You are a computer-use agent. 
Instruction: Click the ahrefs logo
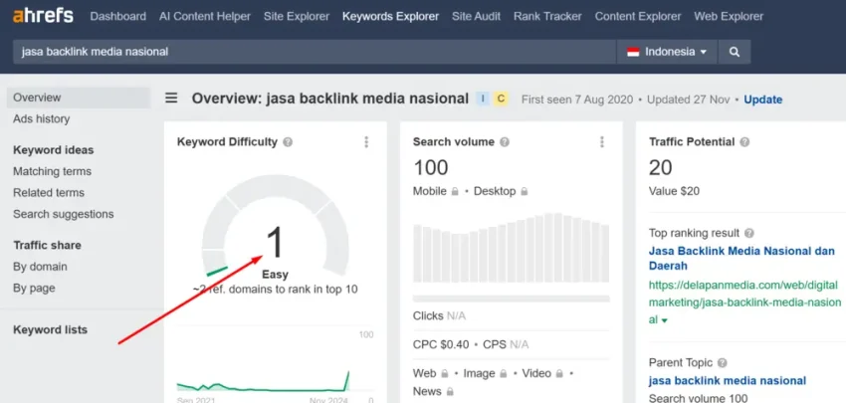(43, 16)
